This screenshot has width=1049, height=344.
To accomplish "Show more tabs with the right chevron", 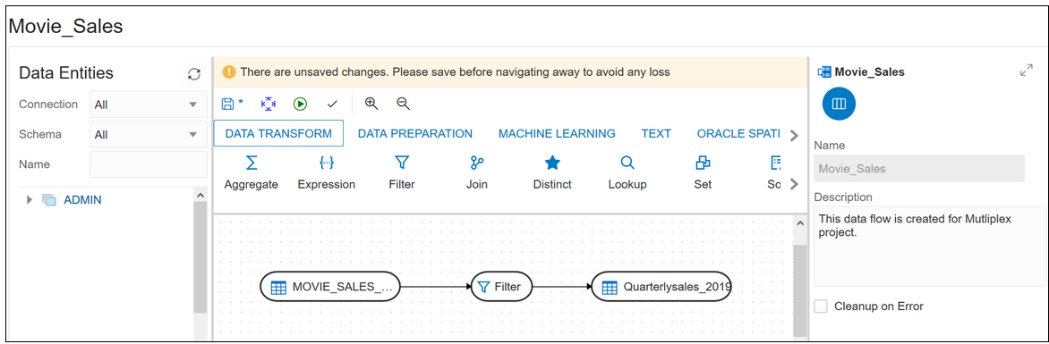I will pos(794,135).
